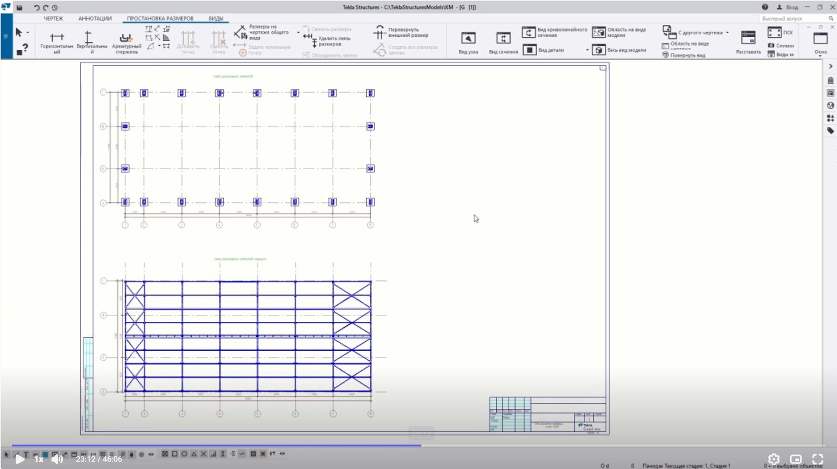Add a Горизонтальный horizontal dimension
837x469 pixels.
coord(57,42)
